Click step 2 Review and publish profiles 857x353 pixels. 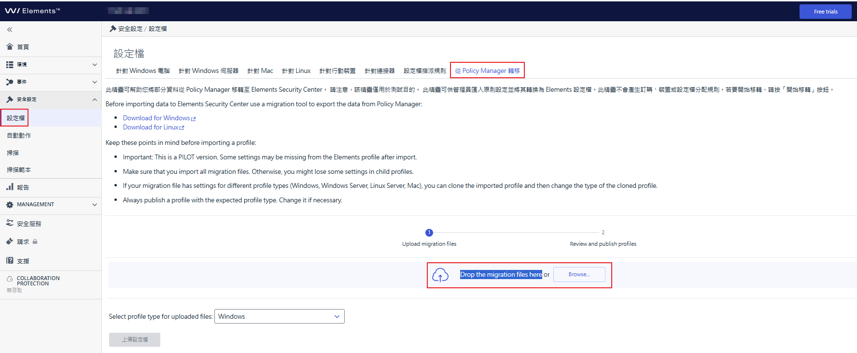coord(603,244)
